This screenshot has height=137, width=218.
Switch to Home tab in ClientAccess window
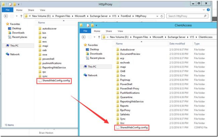pos(97,31)
